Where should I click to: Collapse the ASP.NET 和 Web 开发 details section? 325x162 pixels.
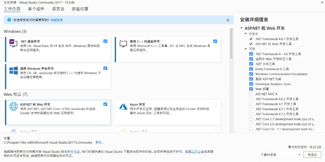(x=242, y=28)
